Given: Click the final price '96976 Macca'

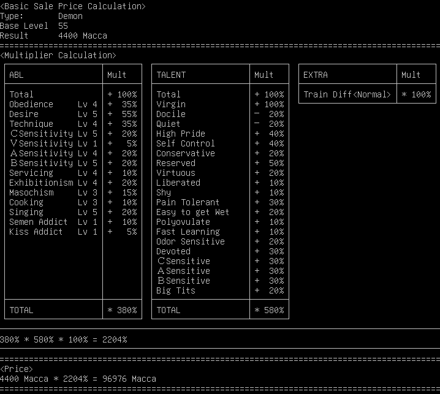Looking at the screenshot, I should point(129,379).
